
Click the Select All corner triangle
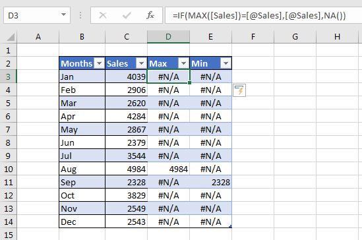tap(11, 37)
